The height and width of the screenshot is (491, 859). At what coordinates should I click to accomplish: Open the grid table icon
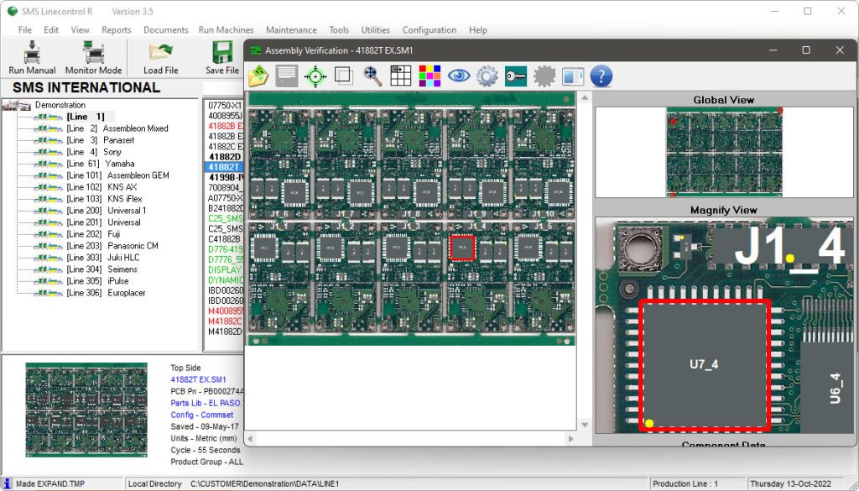401,76
